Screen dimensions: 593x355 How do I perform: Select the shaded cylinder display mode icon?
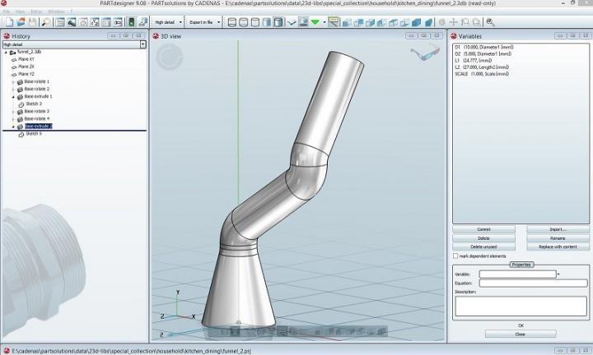click(267, 22)
